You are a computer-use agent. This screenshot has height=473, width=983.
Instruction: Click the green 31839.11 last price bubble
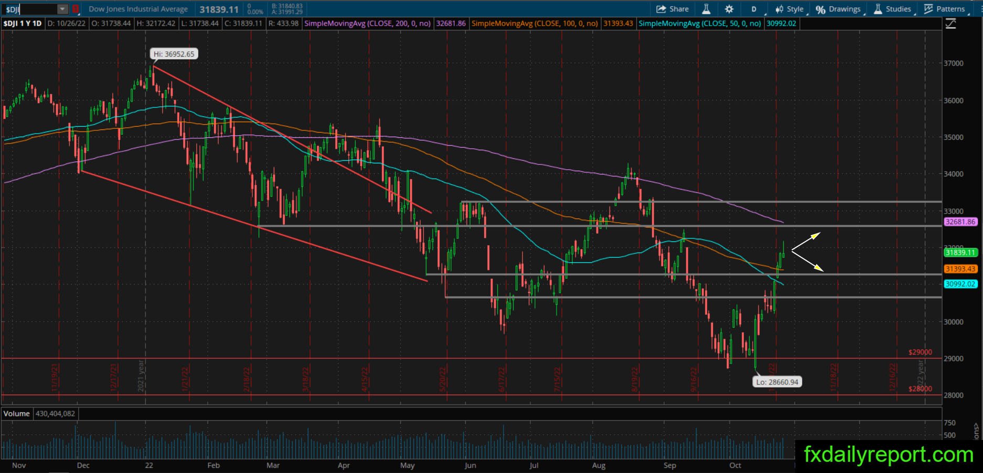pyautogui.click(x=960, y=252)
